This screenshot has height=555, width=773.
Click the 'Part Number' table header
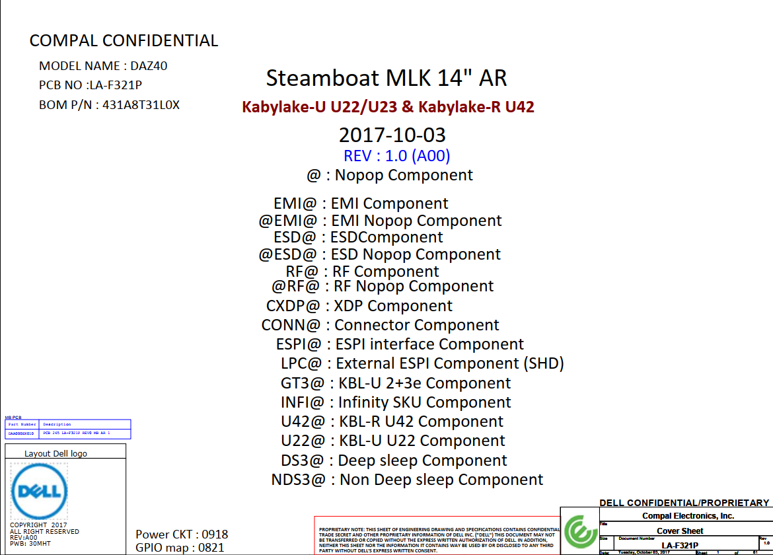[x=22, y=424]
